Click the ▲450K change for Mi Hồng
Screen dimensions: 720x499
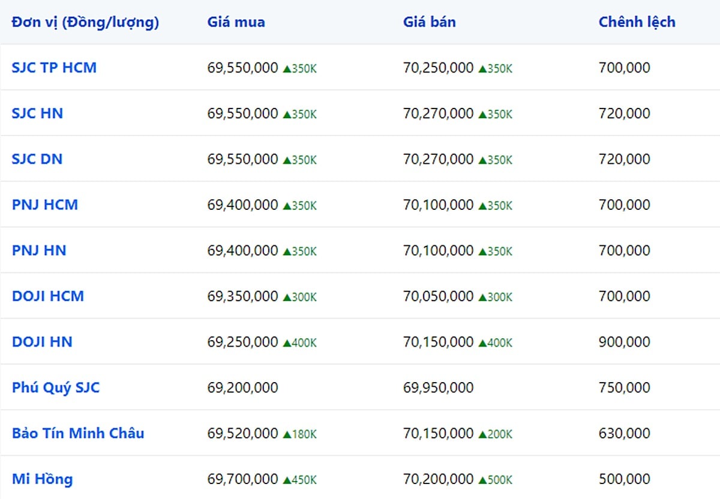(299, 480)
